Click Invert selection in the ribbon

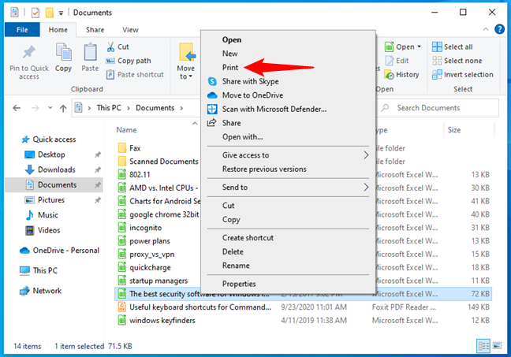click(468, 75)
